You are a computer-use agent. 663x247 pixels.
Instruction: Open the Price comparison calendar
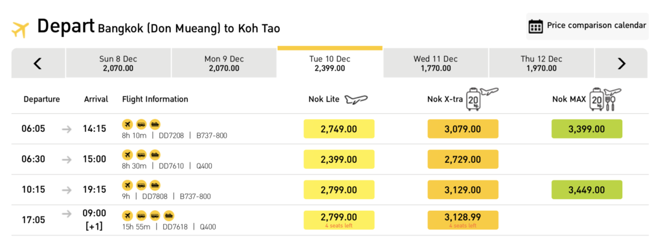coord(587,26)
